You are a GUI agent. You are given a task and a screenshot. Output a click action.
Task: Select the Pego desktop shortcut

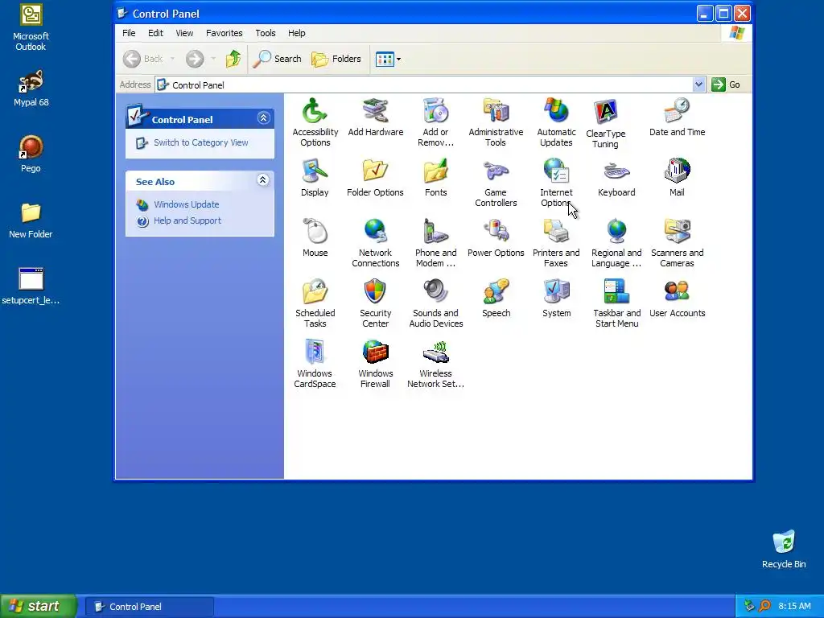31,154
